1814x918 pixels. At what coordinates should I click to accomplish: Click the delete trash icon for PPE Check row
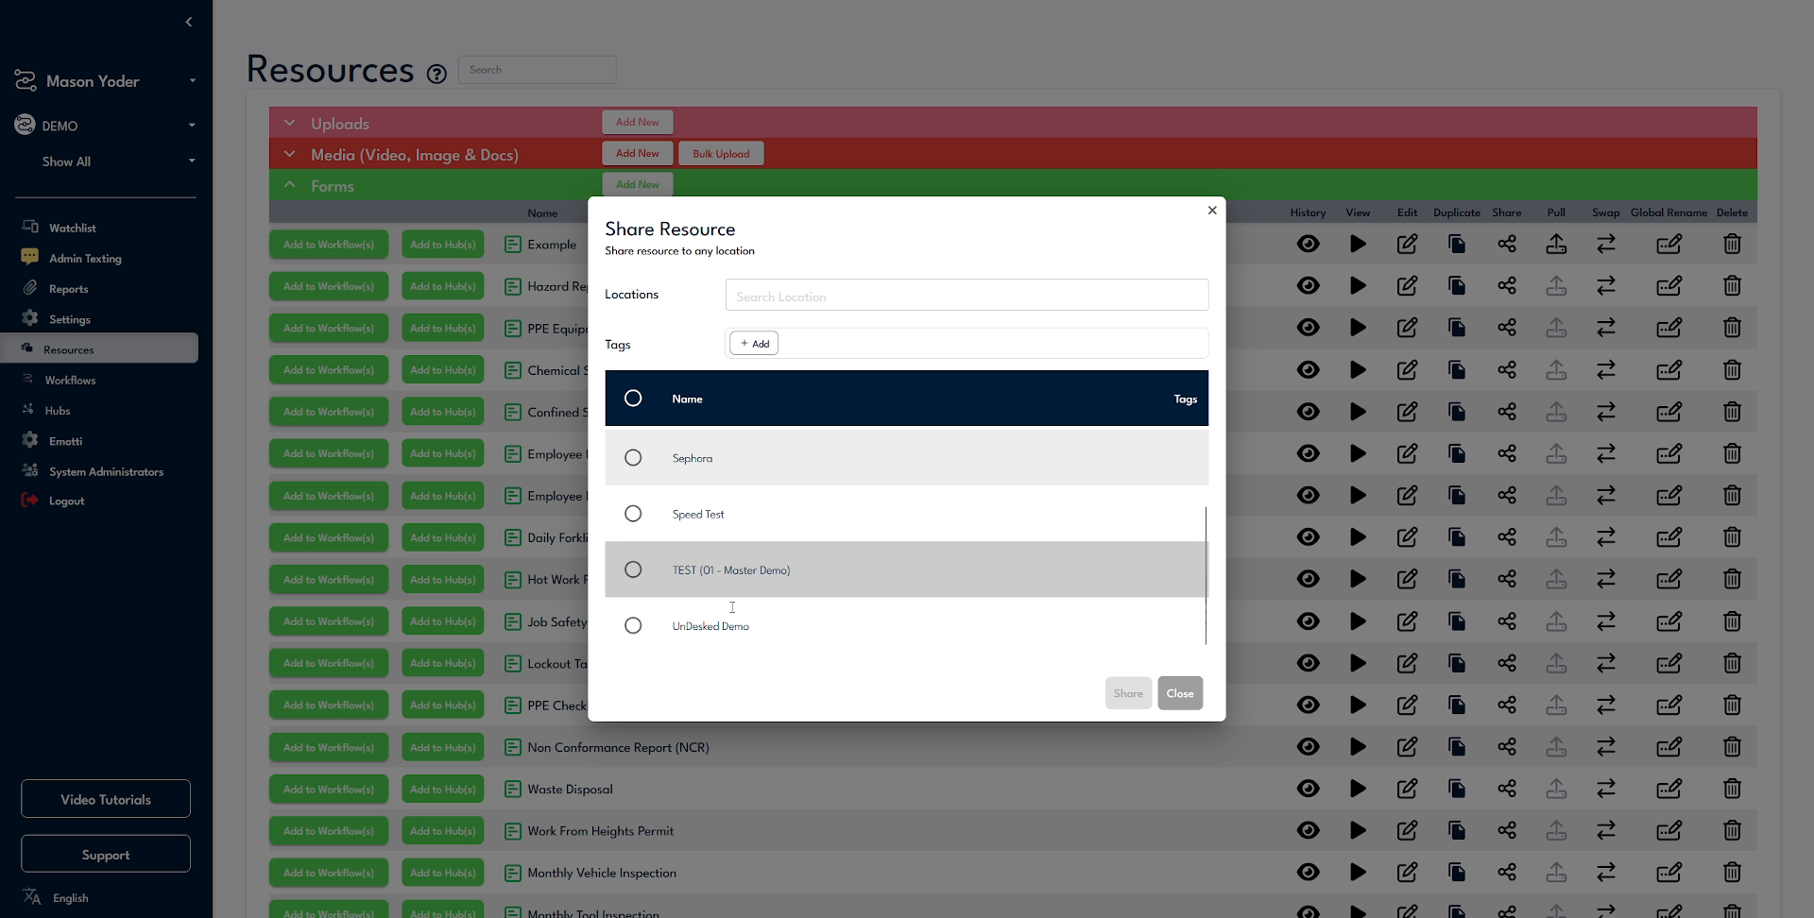click(1733, 705)
